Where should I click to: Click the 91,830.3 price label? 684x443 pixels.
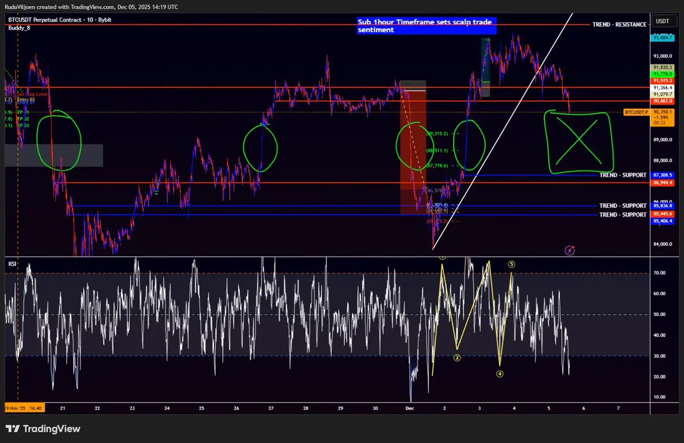point(663,68)
